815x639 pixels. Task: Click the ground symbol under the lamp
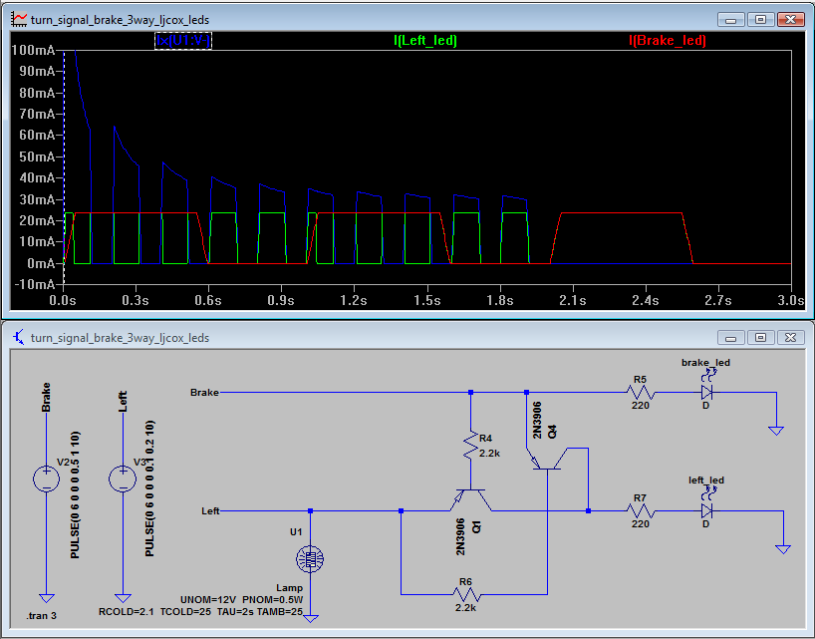(310, 619)
